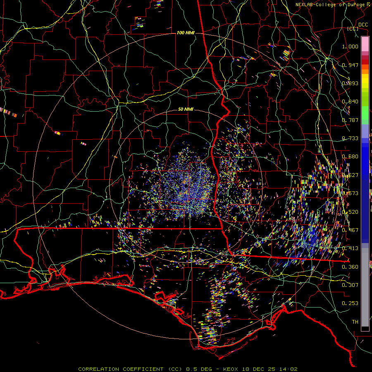Click the 0.733 color scale value
Screen dimensions: 372x372
350,138
